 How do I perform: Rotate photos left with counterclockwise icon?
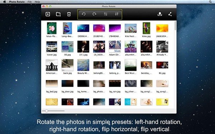(x=83, y=14)
